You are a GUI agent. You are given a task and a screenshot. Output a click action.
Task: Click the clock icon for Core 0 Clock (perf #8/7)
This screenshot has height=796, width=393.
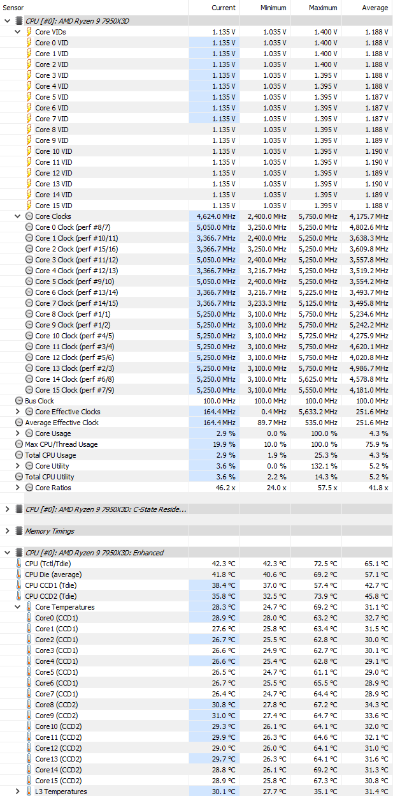(29, 227)
